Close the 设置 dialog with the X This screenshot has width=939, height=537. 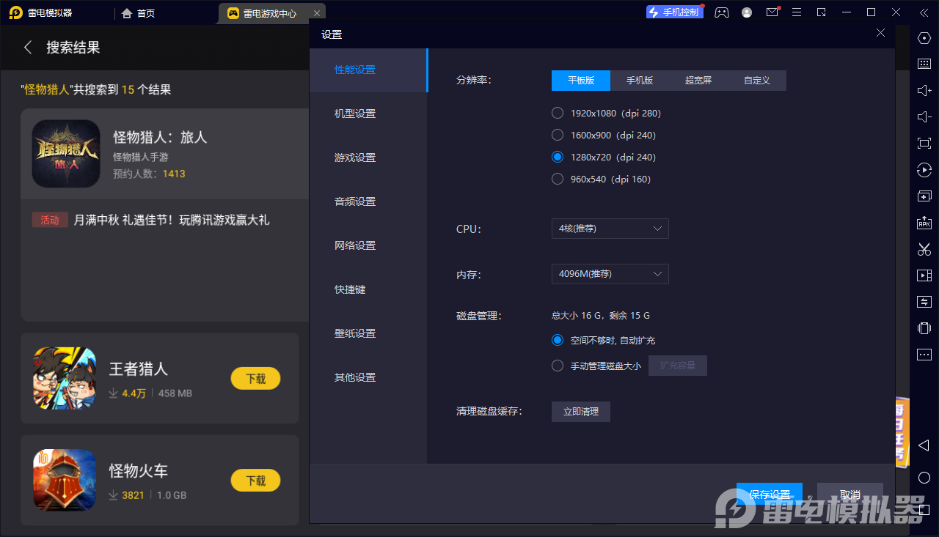pos(881,33)
